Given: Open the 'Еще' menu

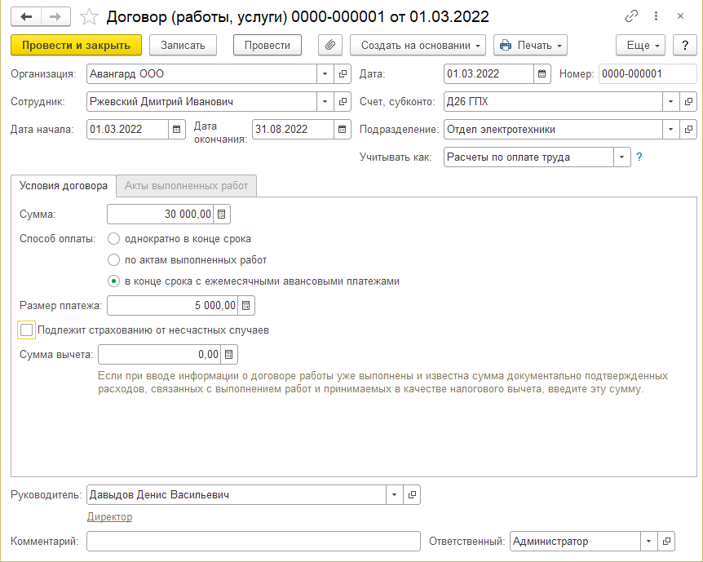Looking at the screenshot, I should coord(641,45).
